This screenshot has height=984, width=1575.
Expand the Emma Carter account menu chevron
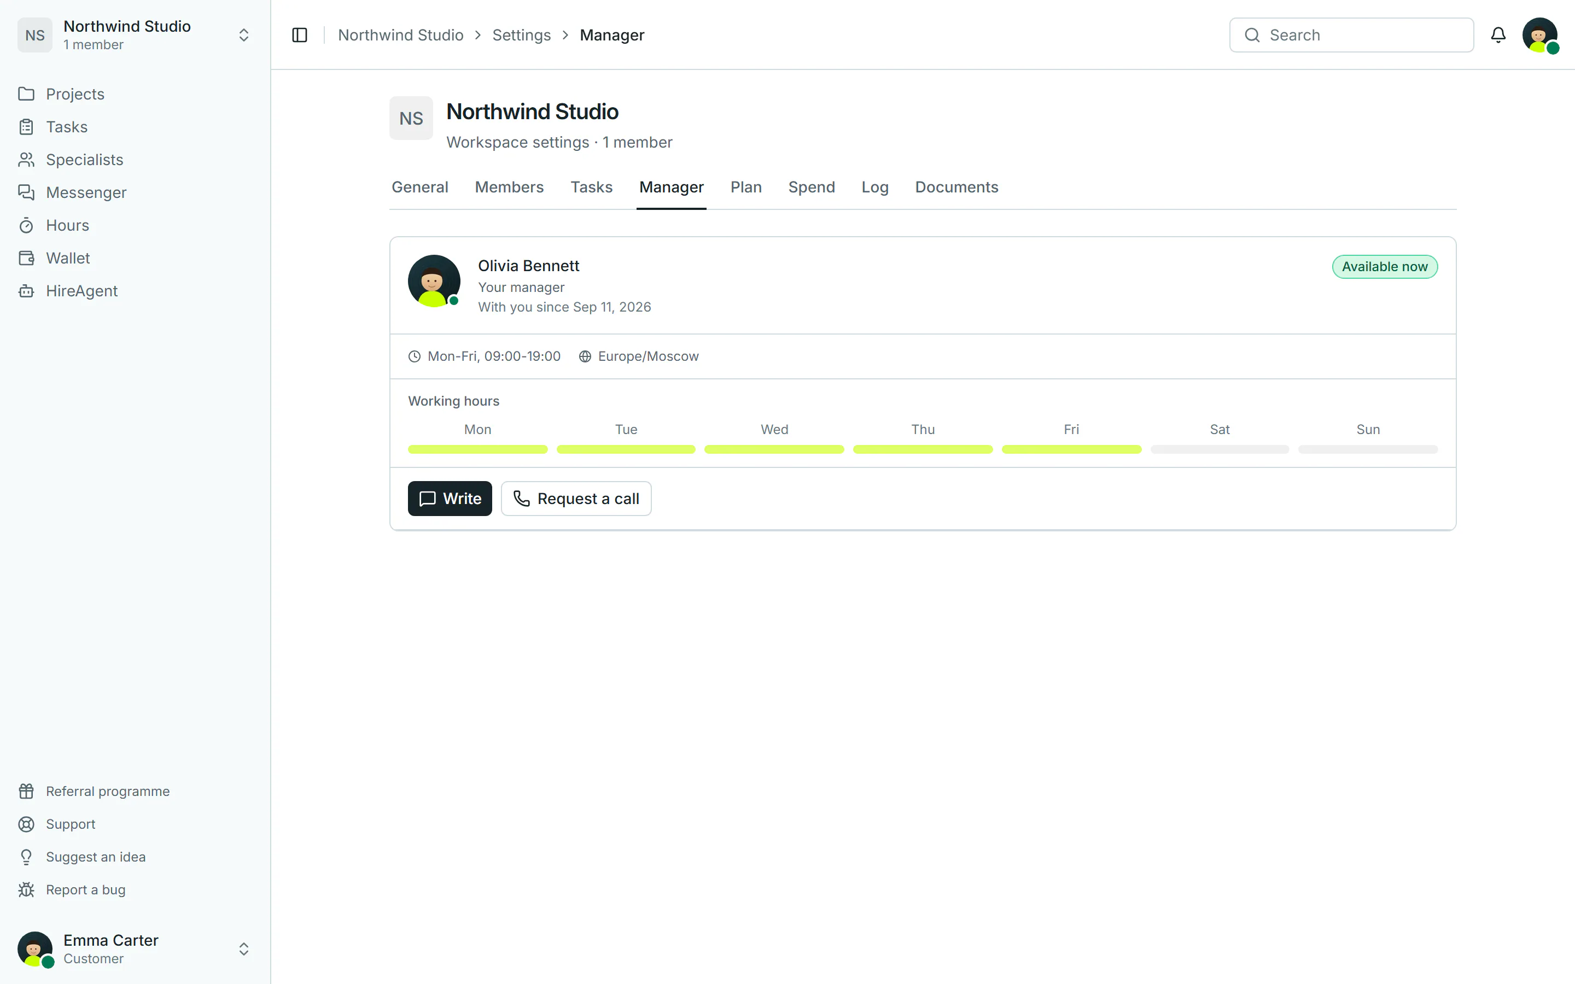pos(244,949)
